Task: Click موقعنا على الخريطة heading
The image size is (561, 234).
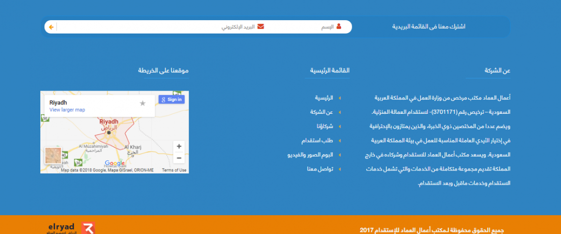Action: coord(163,70)
